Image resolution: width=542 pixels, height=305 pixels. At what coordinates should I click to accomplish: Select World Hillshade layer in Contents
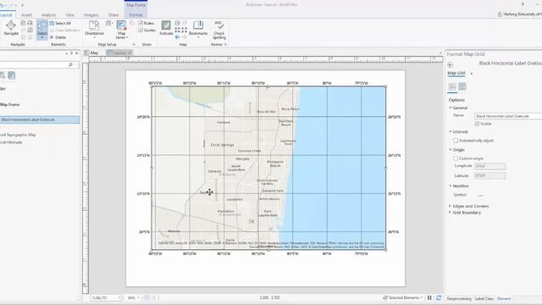11,142
